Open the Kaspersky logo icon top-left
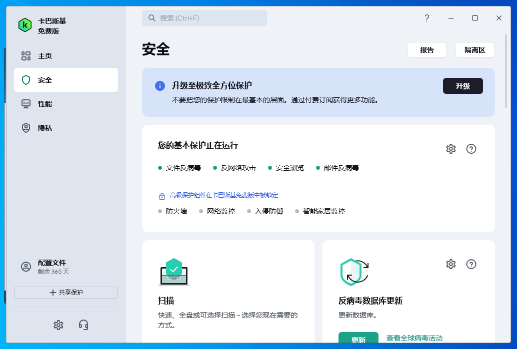The width and height of the screenshot is (517, 349). 24,24
